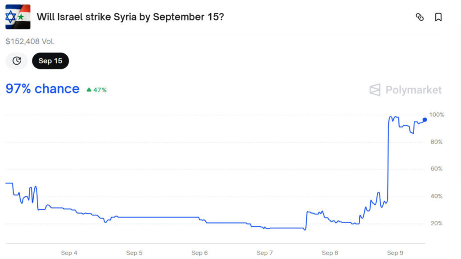Click the blue endpoint dot on chart
461x259 pixels.
425,120
